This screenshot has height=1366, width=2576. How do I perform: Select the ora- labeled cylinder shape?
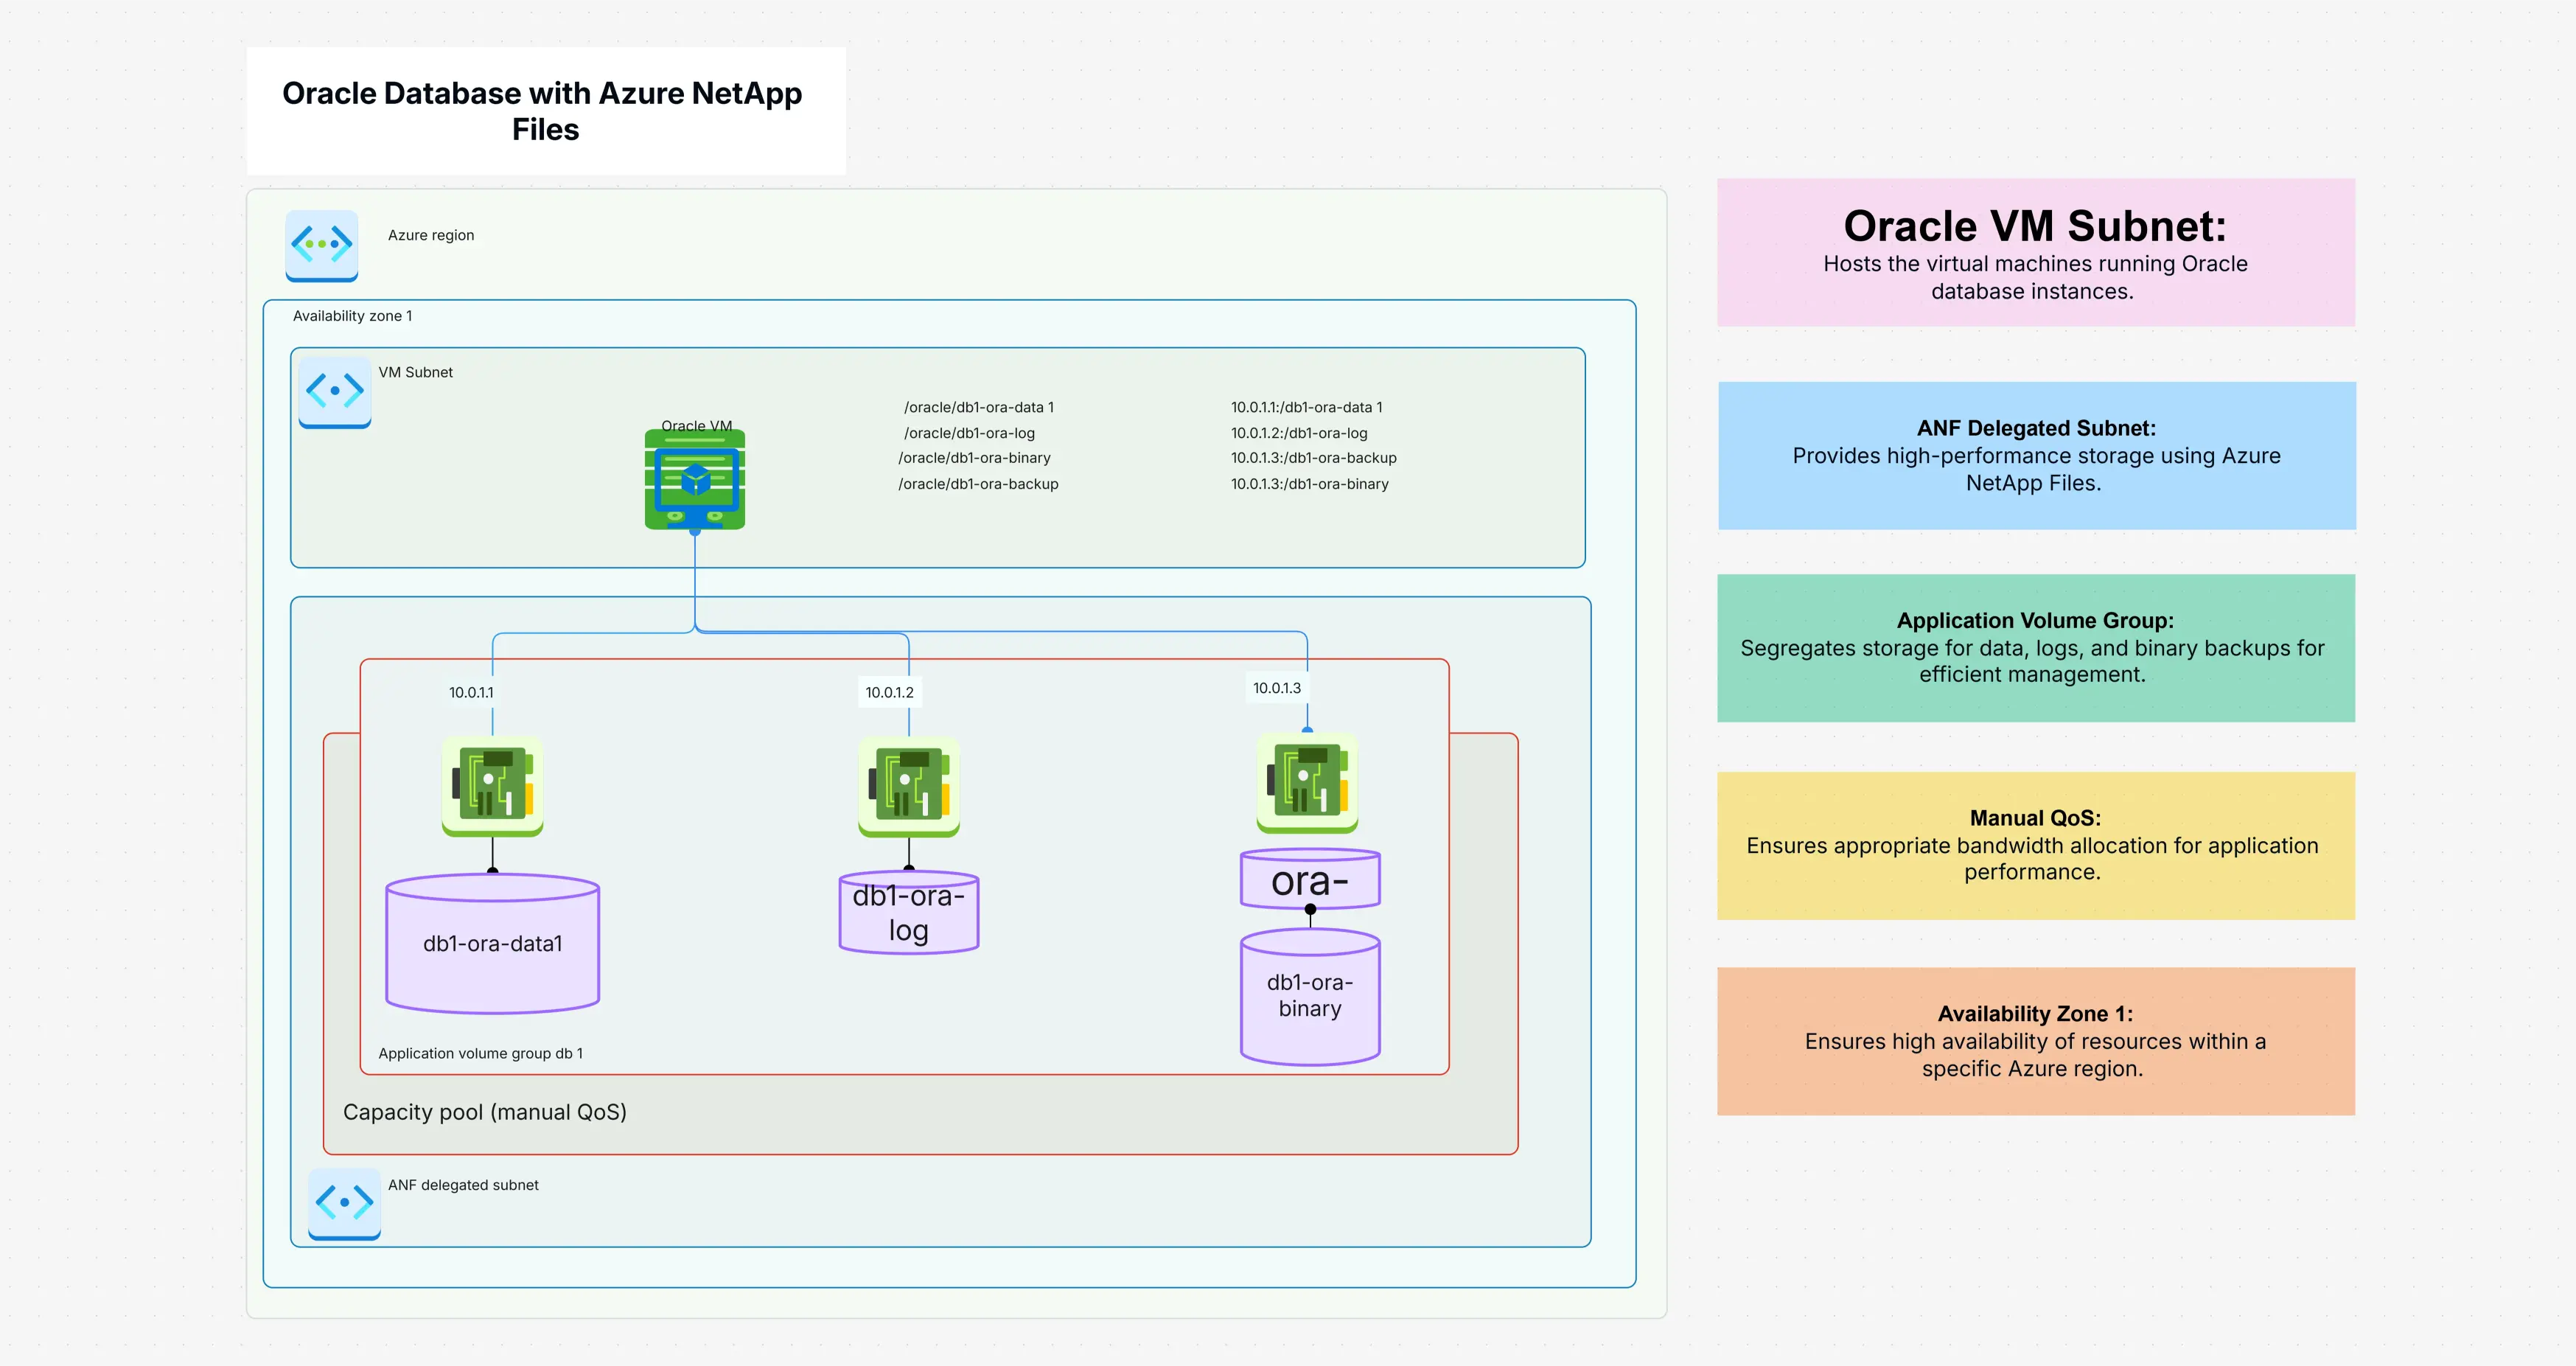[1310, 878]
